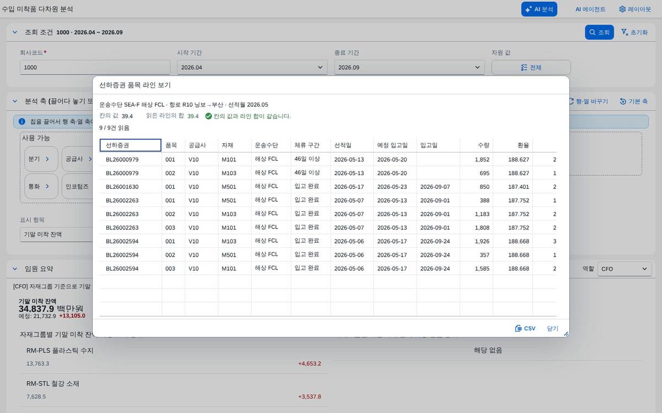The width and height of the screenshot is (662, 413).
Task: Click the blue info icon in the hint bar
Action: [x=22, y=121]
